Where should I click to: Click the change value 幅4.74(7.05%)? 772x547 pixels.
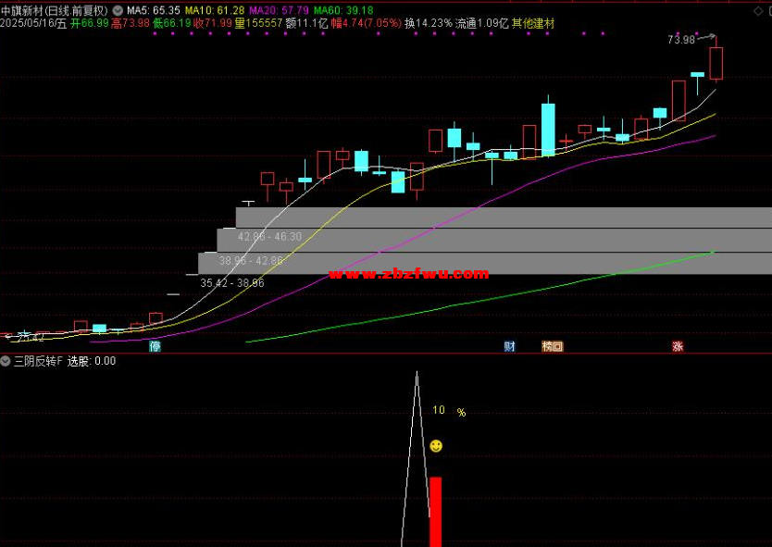coord(367,24)
